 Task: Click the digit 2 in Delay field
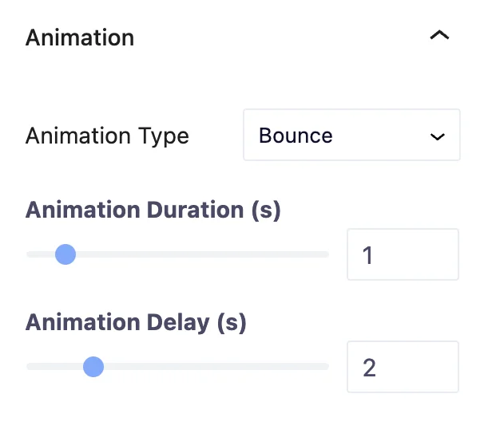pos(369,368)
